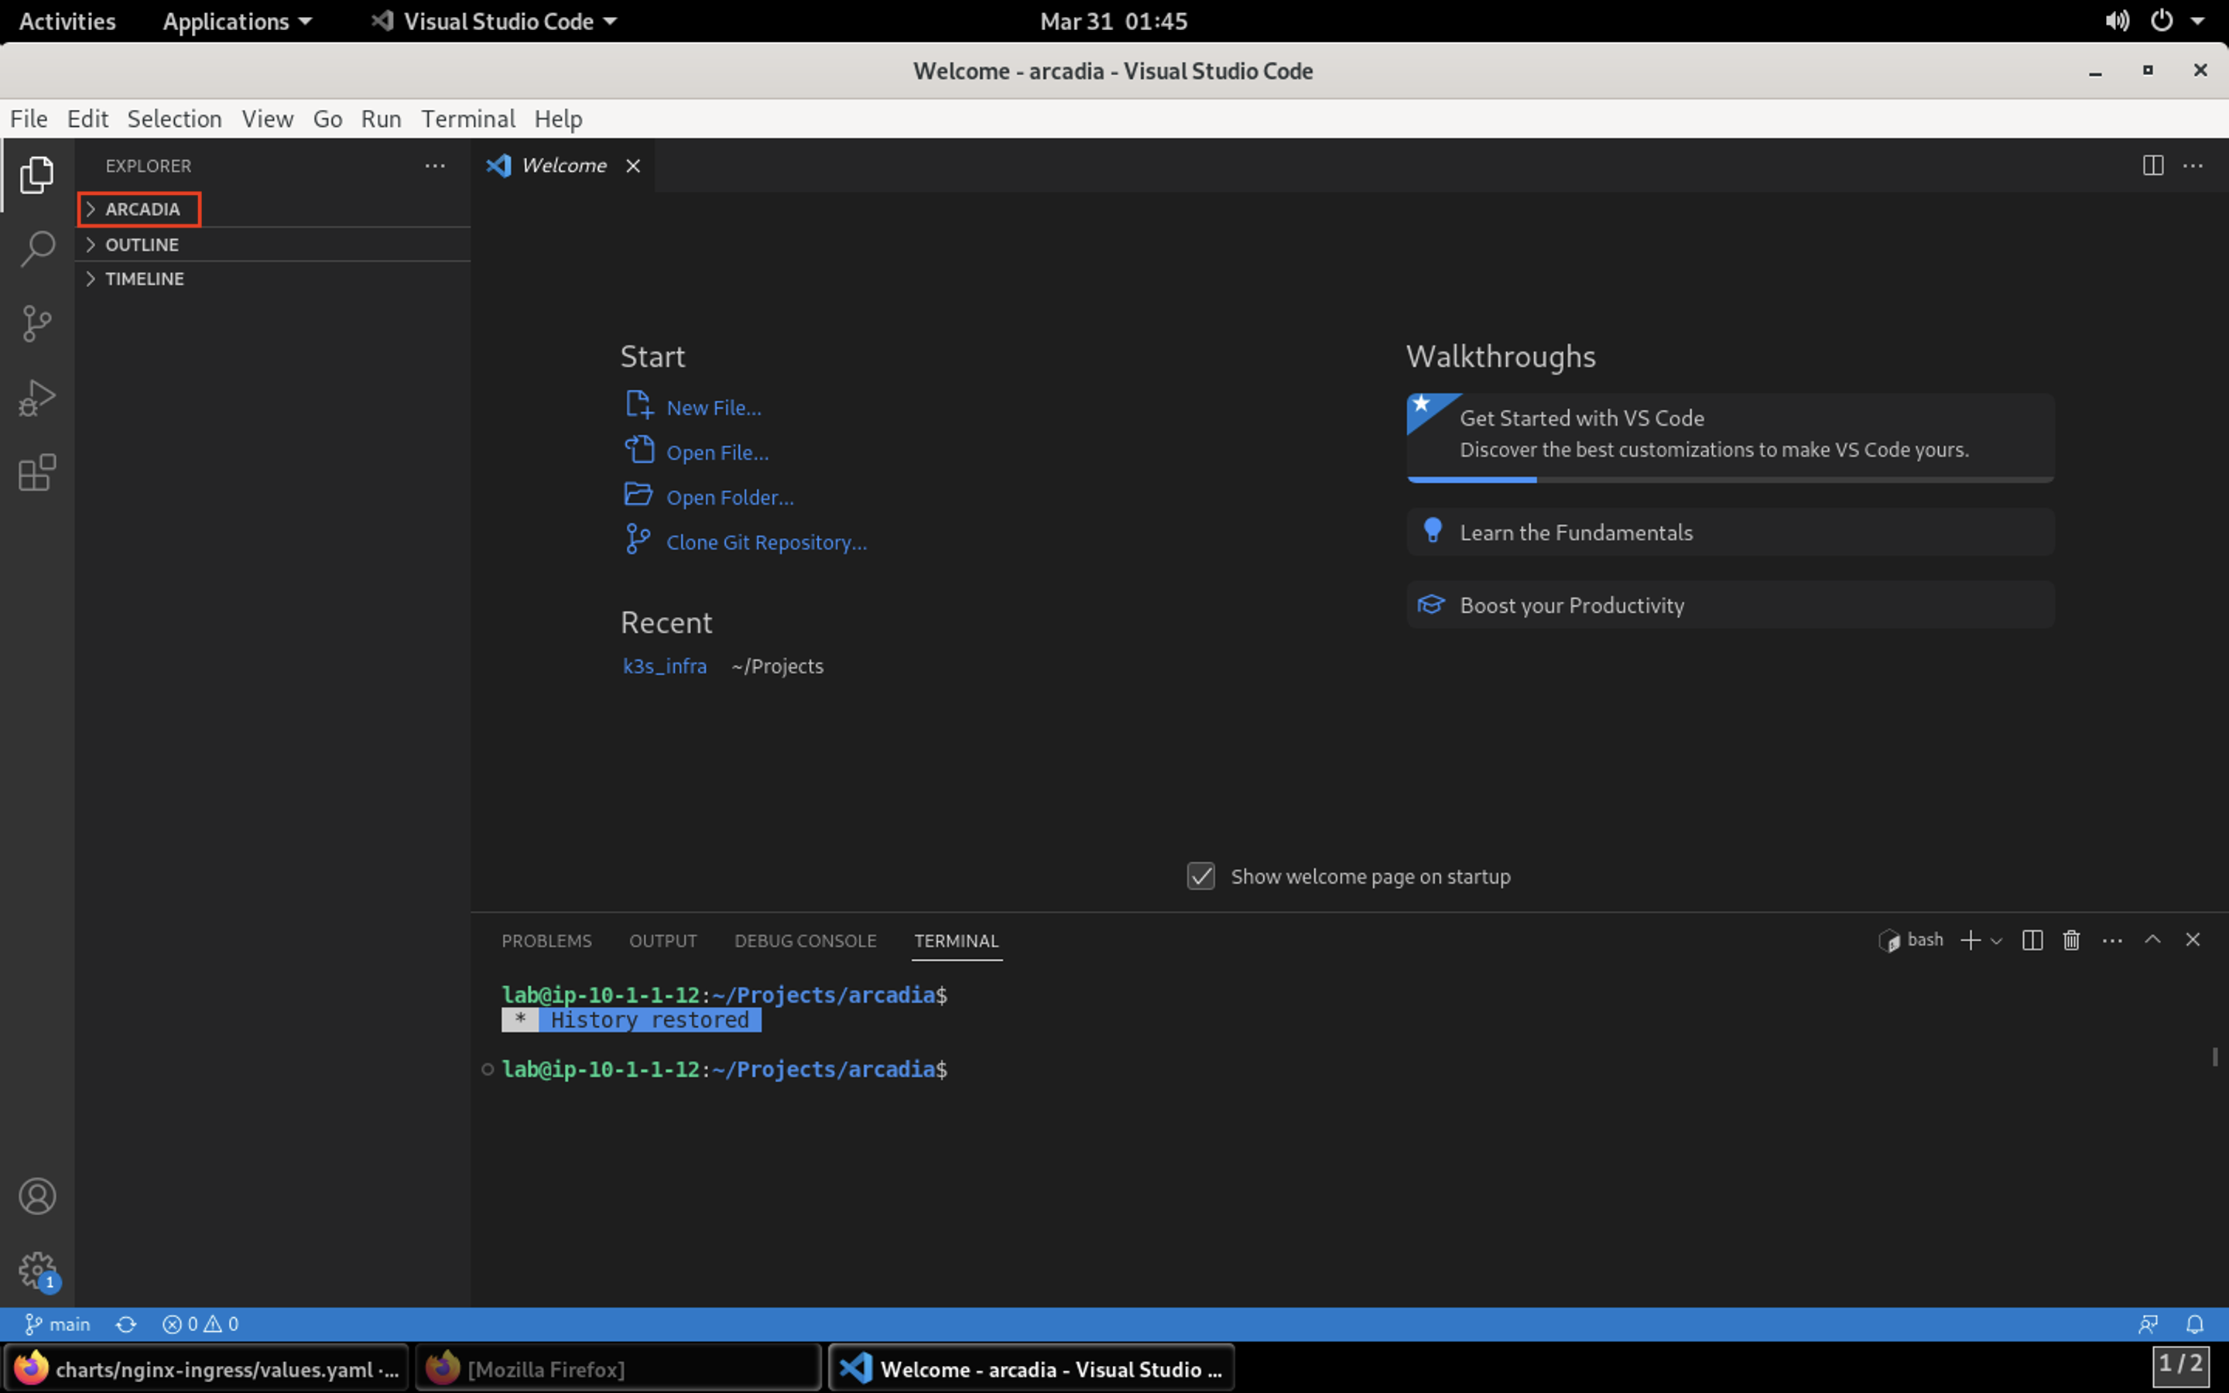The width and height of the screenshot is (2229, 1393).
Task: Open the Source Control view icon
Action: click(x=37, y=323)
